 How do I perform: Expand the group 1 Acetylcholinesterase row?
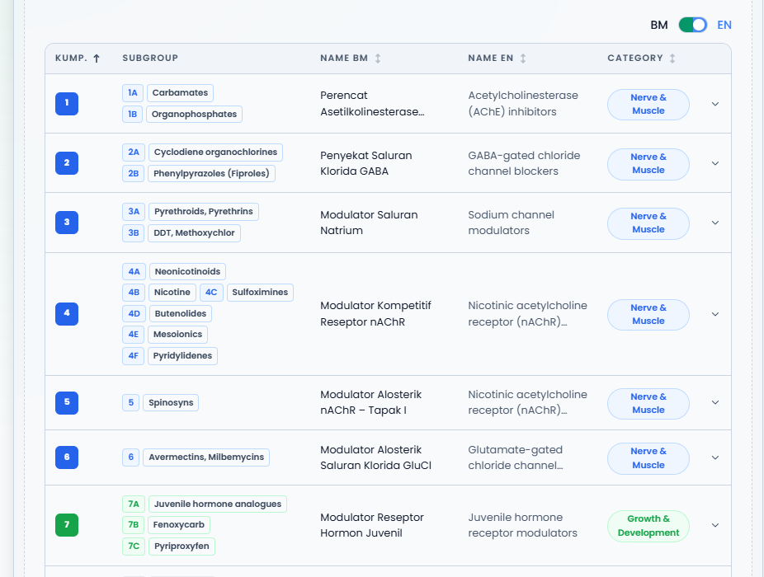point(715,104)
